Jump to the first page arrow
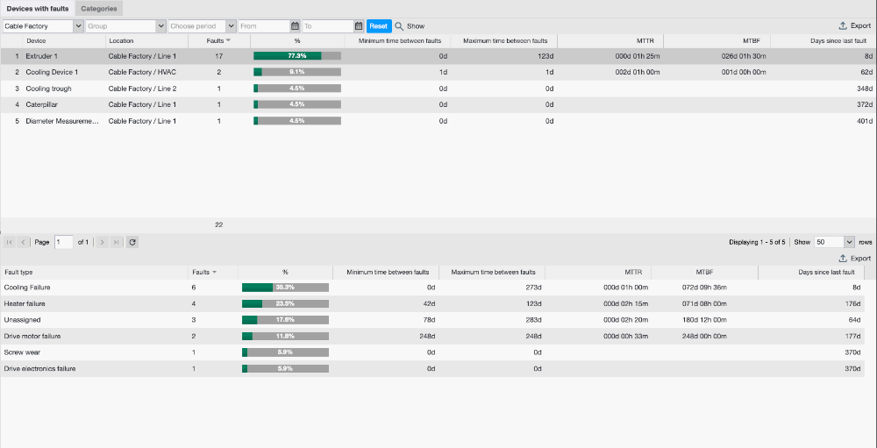This screenshot has height=448, width=877. tap(9, 242)
